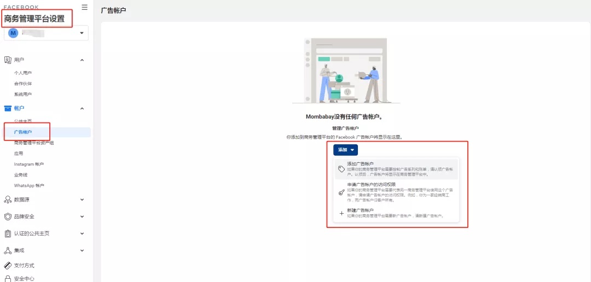Choose 申请广告帐户的访问权限 option
Viewport: 591px width, 282px height.
tap(396, 192)
